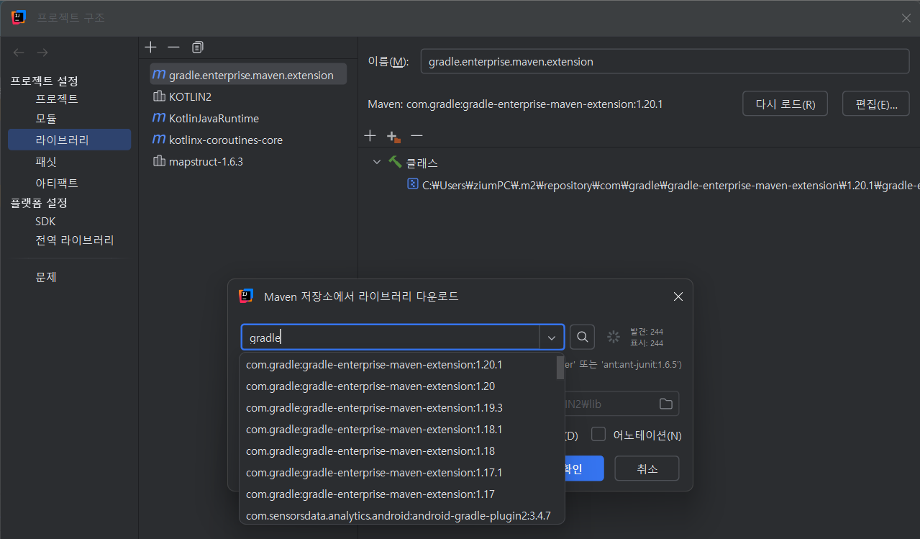Add a library root with the plus icon above the classes tree
The height and width of the screenshot is (539, 920).
click(x=370, y=135)
